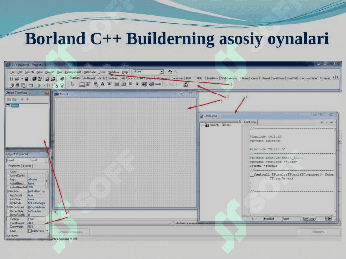Image resolution: width=346 pixels, height=259 pixels.
Task: Click the Open file toolbar icon
Action: (17, 79)
